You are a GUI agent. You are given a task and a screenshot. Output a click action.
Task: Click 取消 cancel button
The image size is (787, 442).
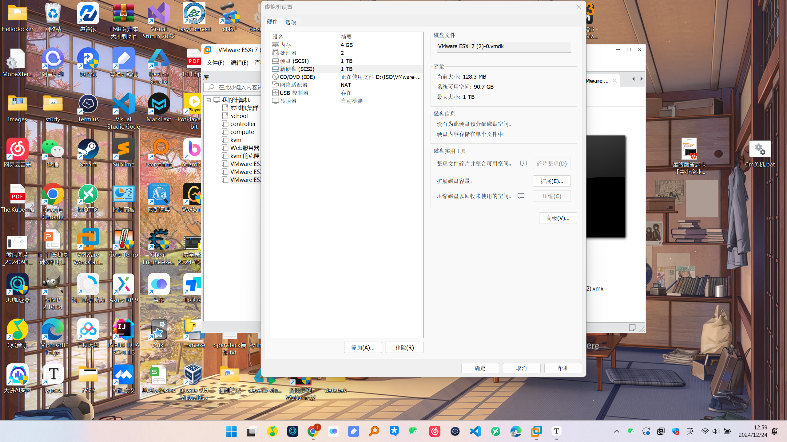[522, 368]
